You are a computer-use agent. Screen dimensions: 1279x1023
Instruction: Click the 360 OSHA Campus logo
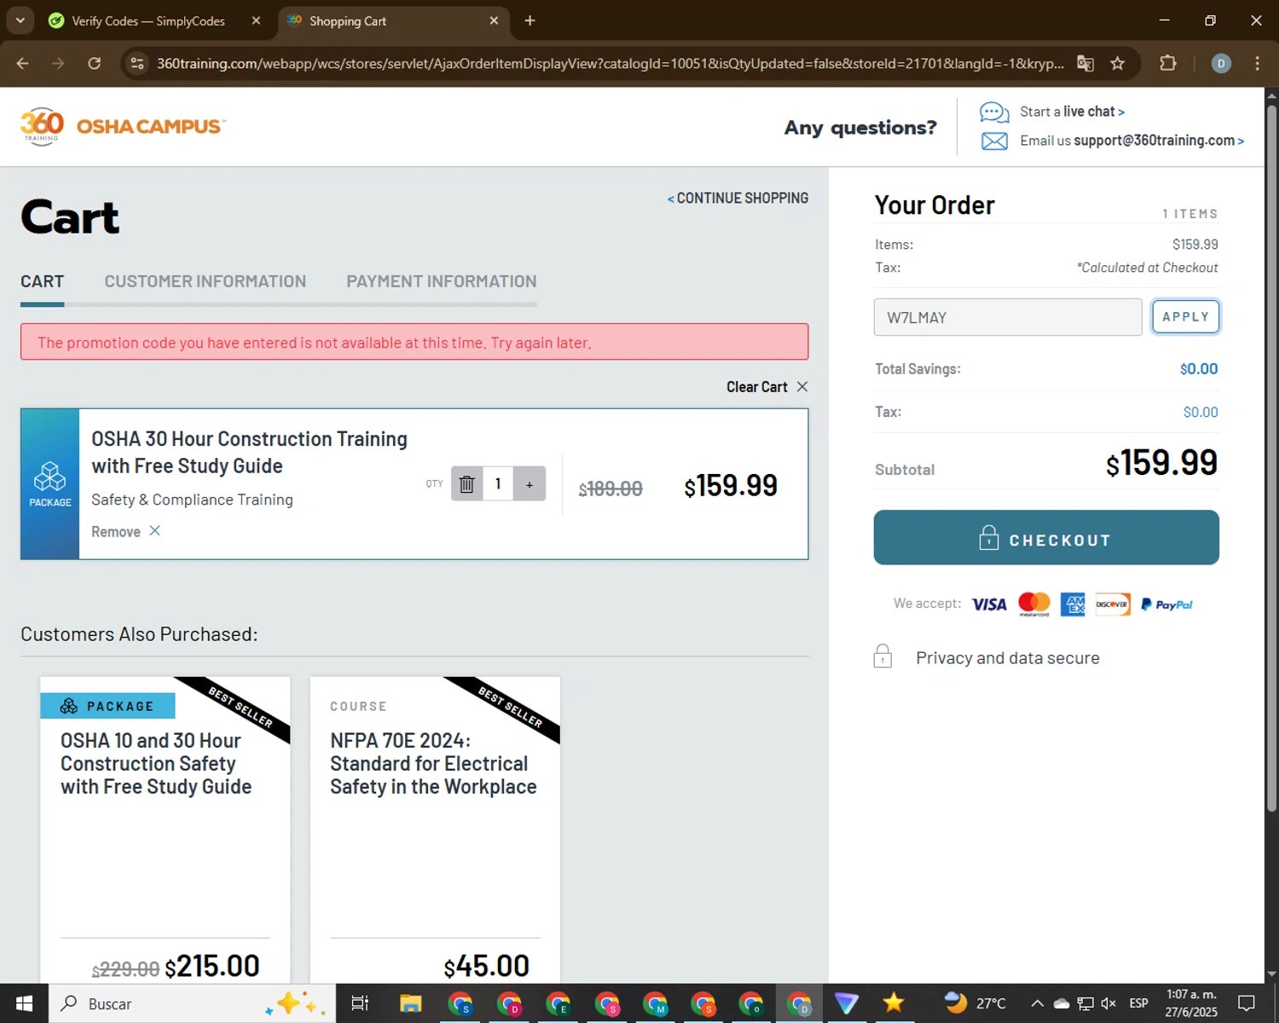tap(123, 126)
